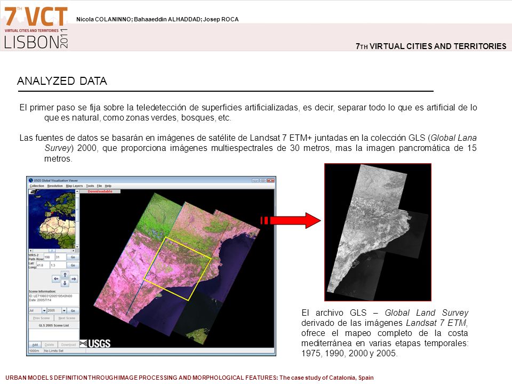512x384 pixels.
Task: Click the URBAN MODELS DEFINITION footer text
Action: tap(189, 378)
